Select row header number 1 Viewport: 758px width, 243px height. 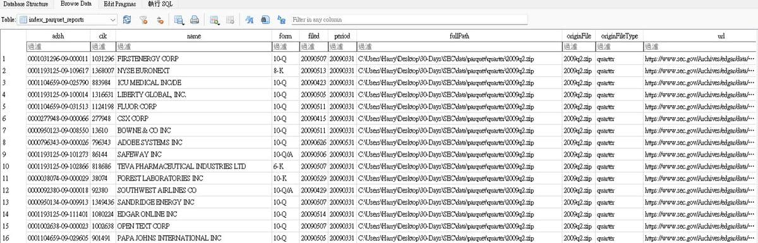point(13,59)
